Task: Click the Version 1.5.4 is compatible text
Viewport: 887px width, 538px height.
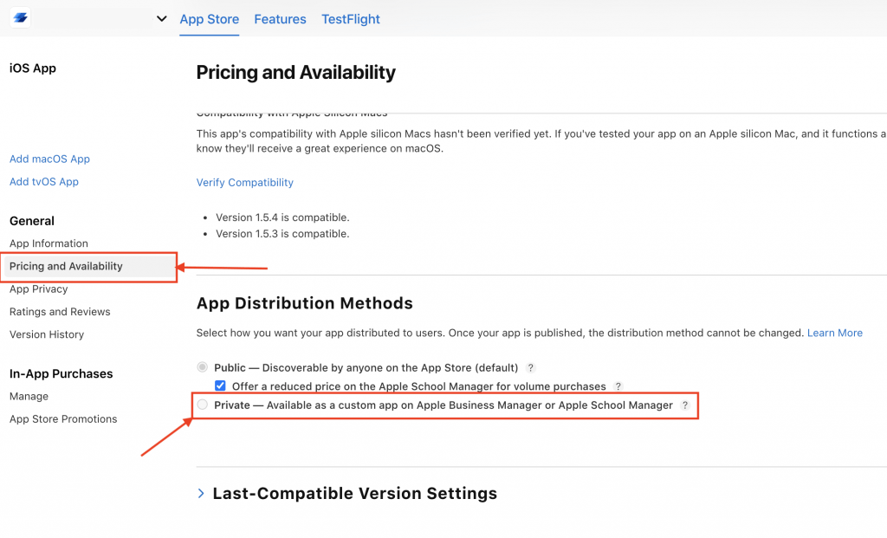Action: point(282,217)
